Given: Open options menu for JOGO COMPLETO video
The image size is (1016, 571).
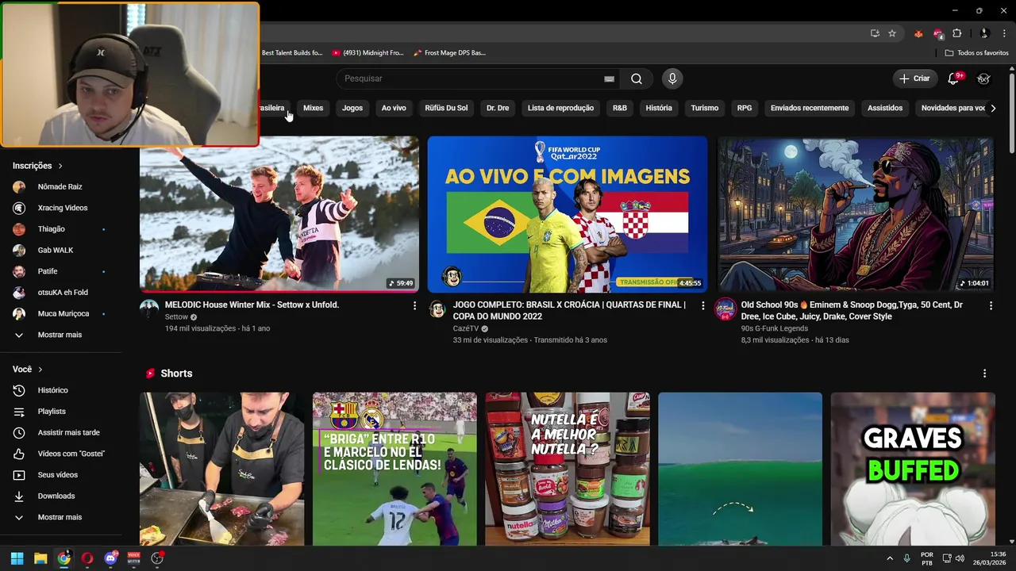Looking at the screenshot, I should click(x=702, y=305).
